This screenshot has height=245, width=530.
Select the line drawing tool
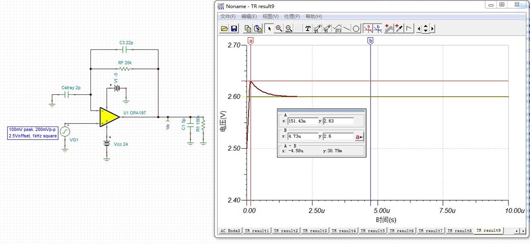click(347, 29)
